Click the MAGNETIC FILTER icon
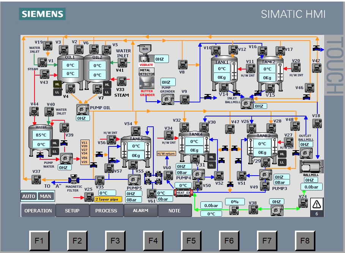The width and height of the screenshot is (345, 253). pos(74,179)
